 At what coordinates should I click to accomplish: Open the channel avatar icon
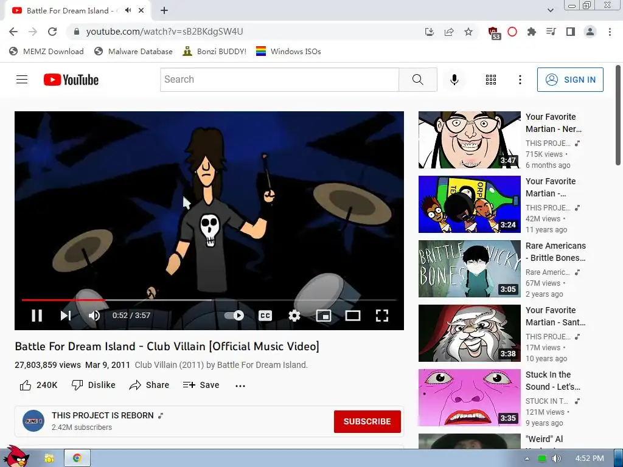[x=33, y=421]
